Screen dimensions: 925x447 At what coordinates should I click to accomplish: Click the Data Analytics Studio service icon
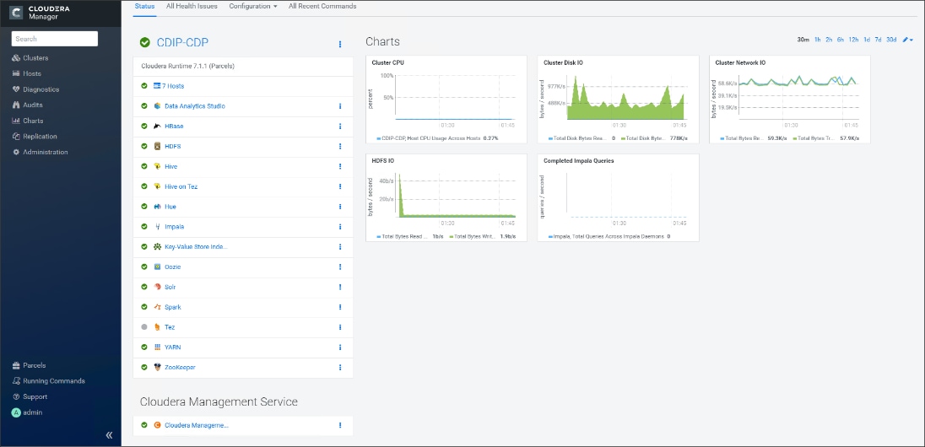pos(158,106)
